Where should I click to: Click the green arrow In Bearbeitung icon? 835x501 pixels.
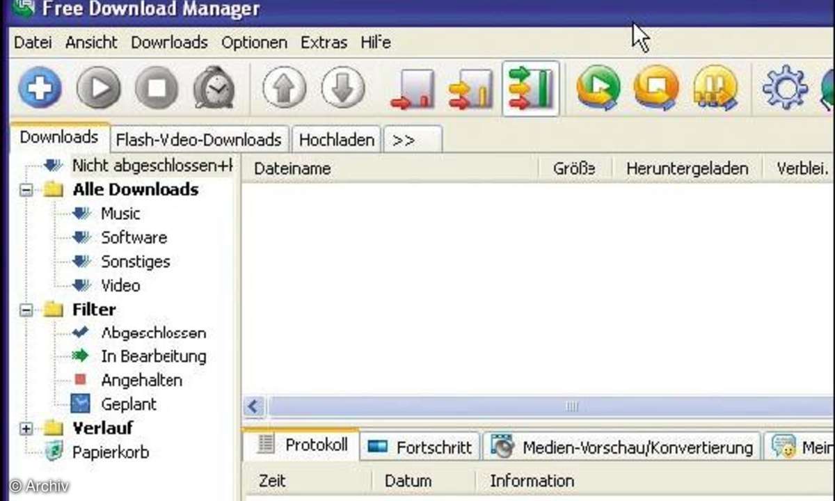pyautogui.click(x=81, y=356)
